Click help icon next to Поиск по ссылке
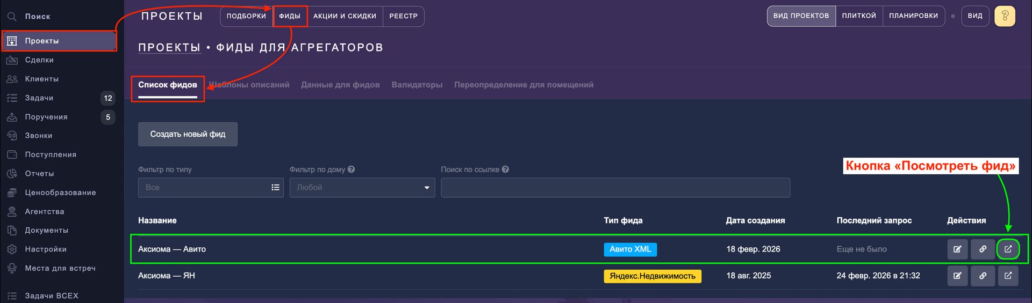 tap(505, 169)
